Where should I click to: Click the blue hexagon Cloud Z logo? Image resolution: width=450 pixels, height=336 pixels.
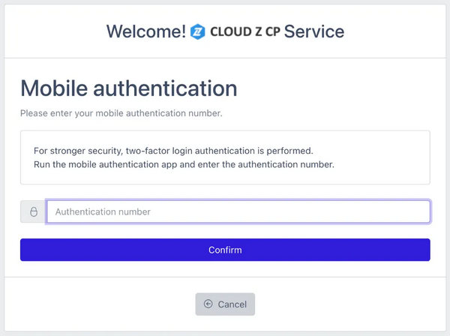[197, 31]
